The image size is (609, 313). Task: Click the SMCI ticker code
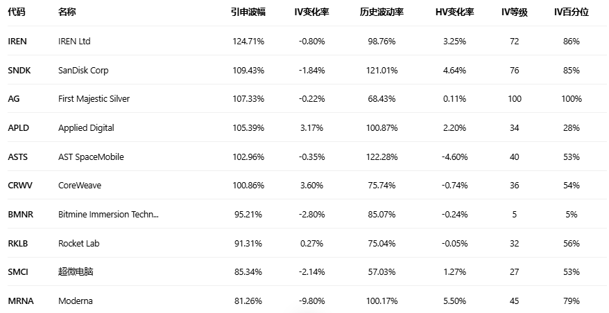tap(19, 272)
